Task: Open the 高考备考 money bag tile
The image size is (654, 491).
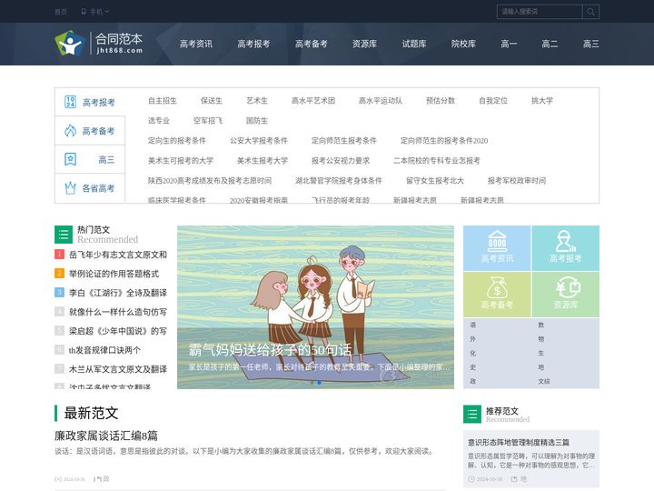Action: [x=497, y=295]
